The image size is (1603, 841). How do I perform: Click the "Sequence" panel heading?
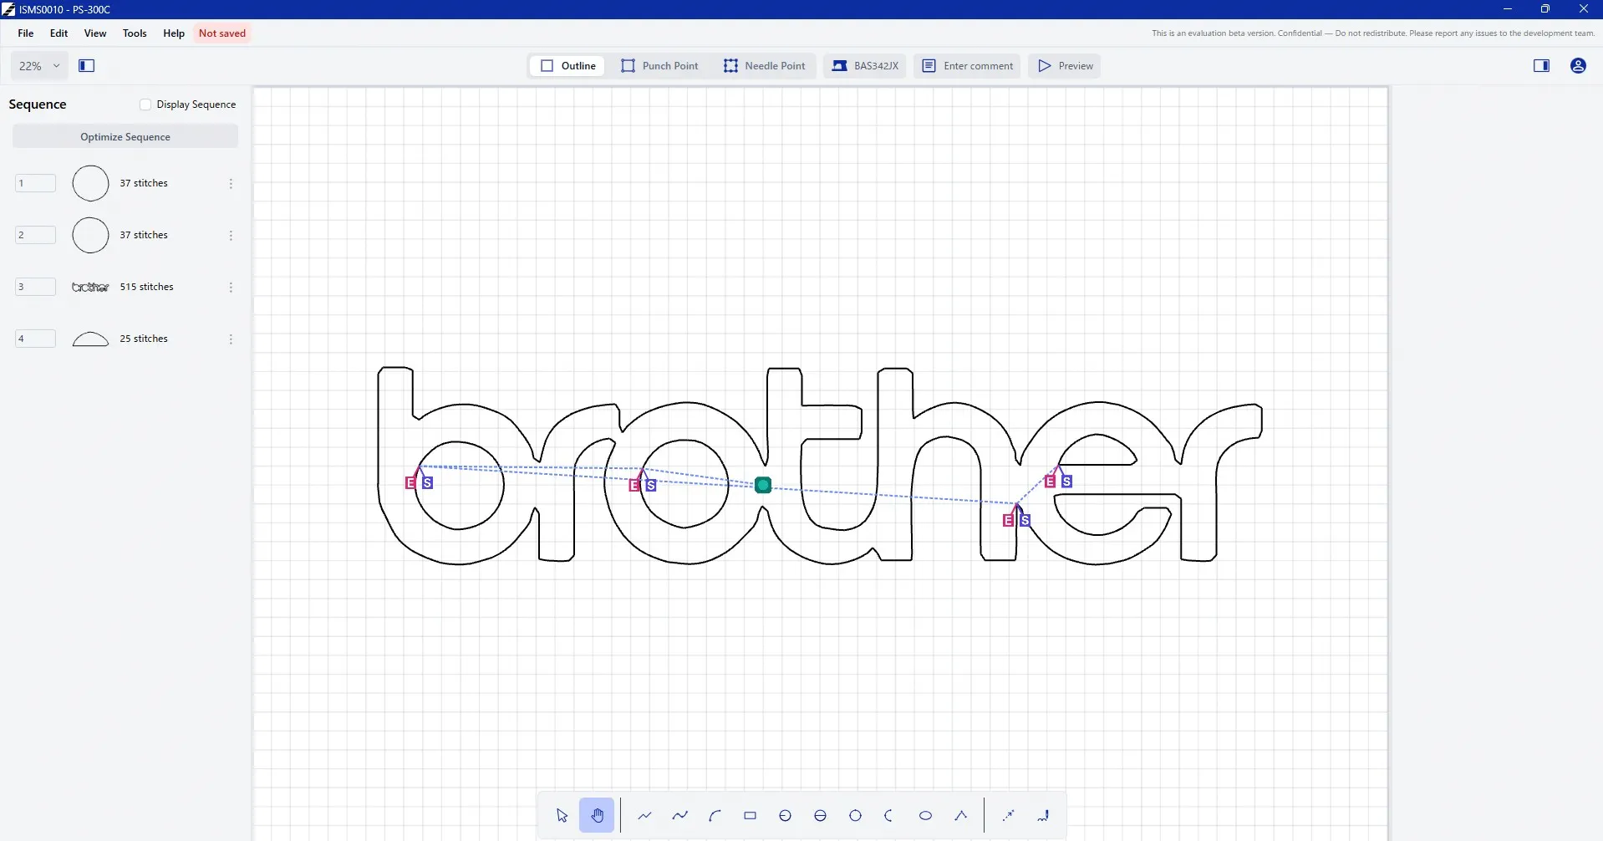click(38, 104)
